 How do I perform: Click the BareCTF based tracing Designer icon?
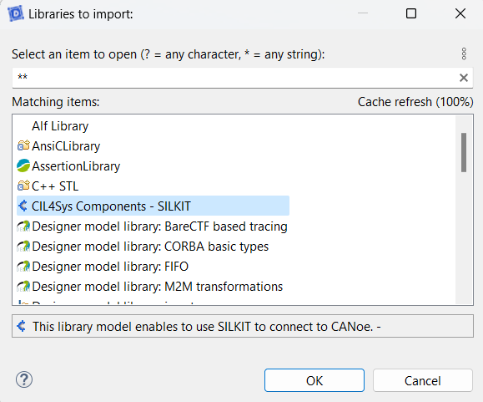(x=23, y=226)
